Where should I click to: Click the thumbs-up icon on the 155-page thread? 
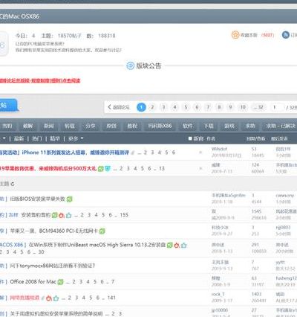pos(68,215)
